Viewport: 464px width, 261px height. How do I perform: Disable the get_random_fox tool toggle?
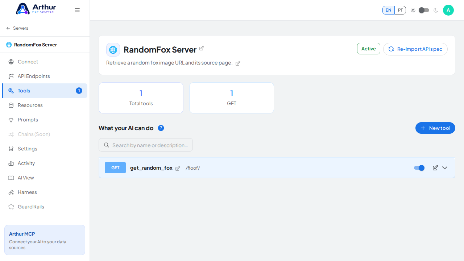419,168
